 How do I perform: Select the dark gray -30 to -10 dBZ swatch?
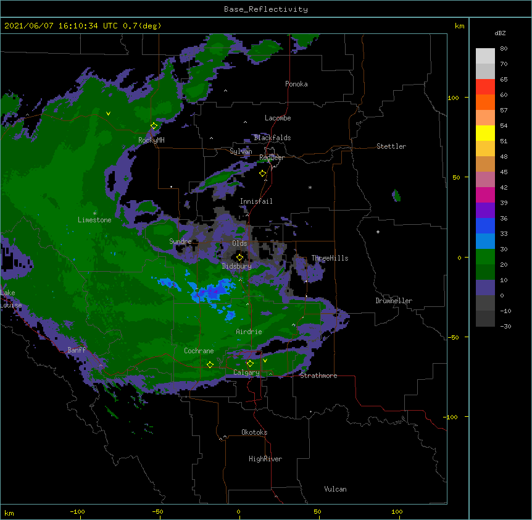coord(485,319)
